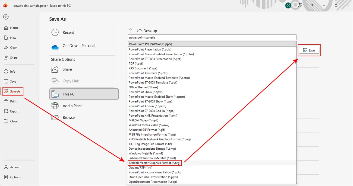The width and height of the screenshot is (353, 186).
Task: Choose Scalable Vector Graphics Format (*.svg)
Action: click(212, 163)
